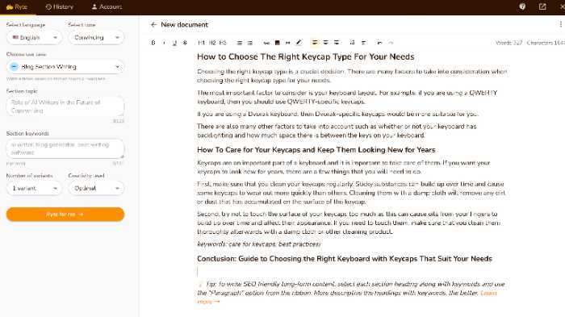This screenshot has height=317, width=565.
Task: Open in new window icon
Action: pyautogui.click(x=542, y=6)
